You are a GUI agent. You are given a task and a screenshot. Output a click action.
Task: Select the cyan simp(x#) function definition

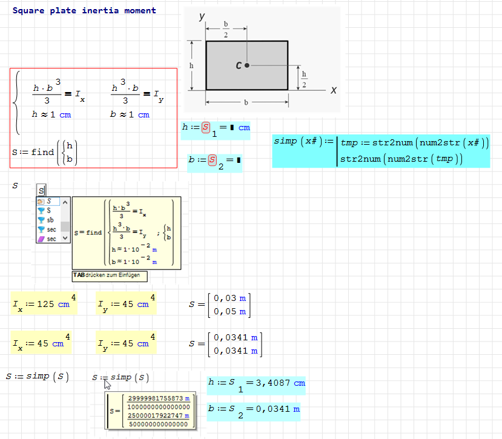tap(381, 151)
